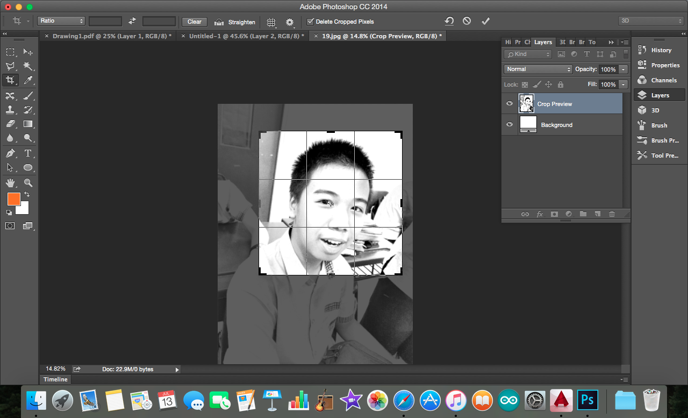Choose the Hand tool
This screenshot has height=418, width=688.
10,183
